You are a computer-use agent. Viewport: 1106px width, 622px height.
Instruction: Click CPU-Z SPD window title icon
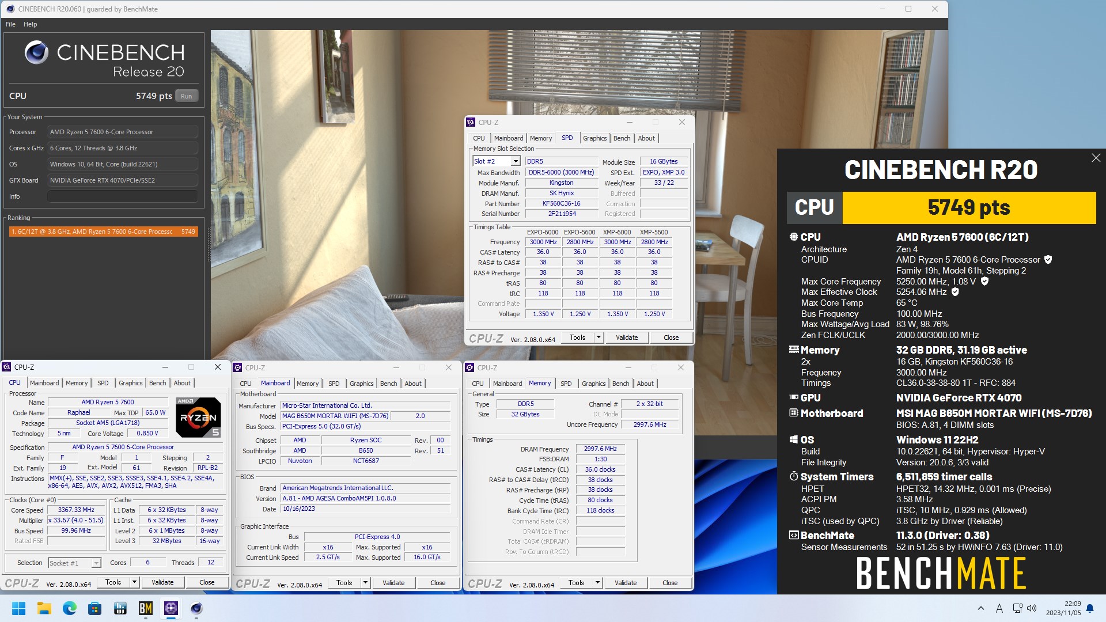tap(471, 122)
